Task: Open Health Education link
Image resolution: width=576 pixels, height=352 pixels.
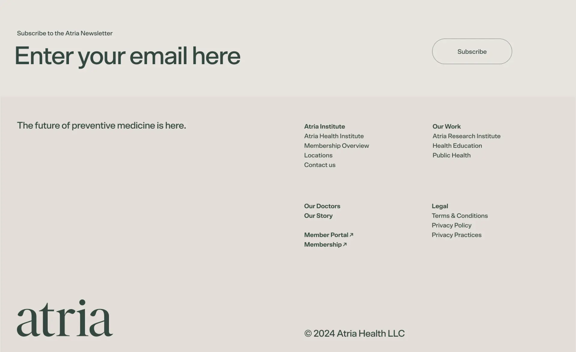Action: tap(457, 146)
